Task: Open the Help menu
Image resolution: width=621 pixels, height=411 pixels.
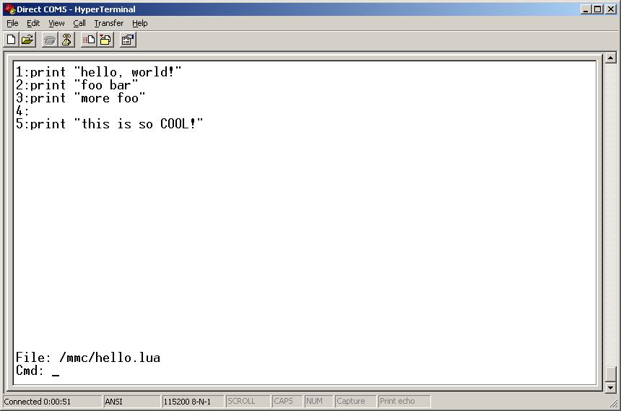Action: tap(139, 23)
